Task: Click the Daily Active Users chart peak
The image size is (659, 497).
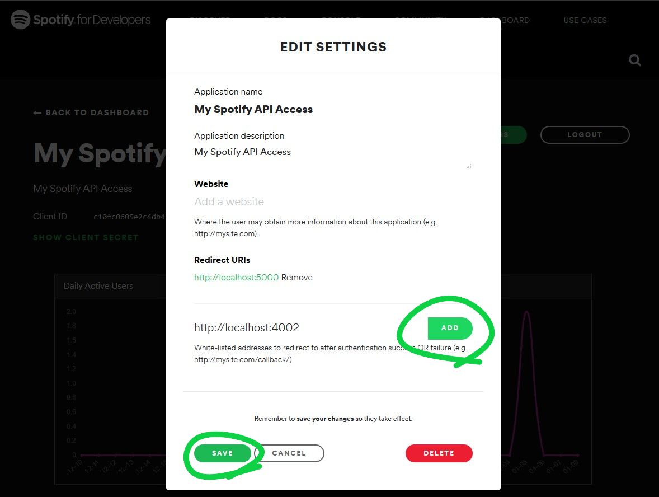Action: point(526,312)
